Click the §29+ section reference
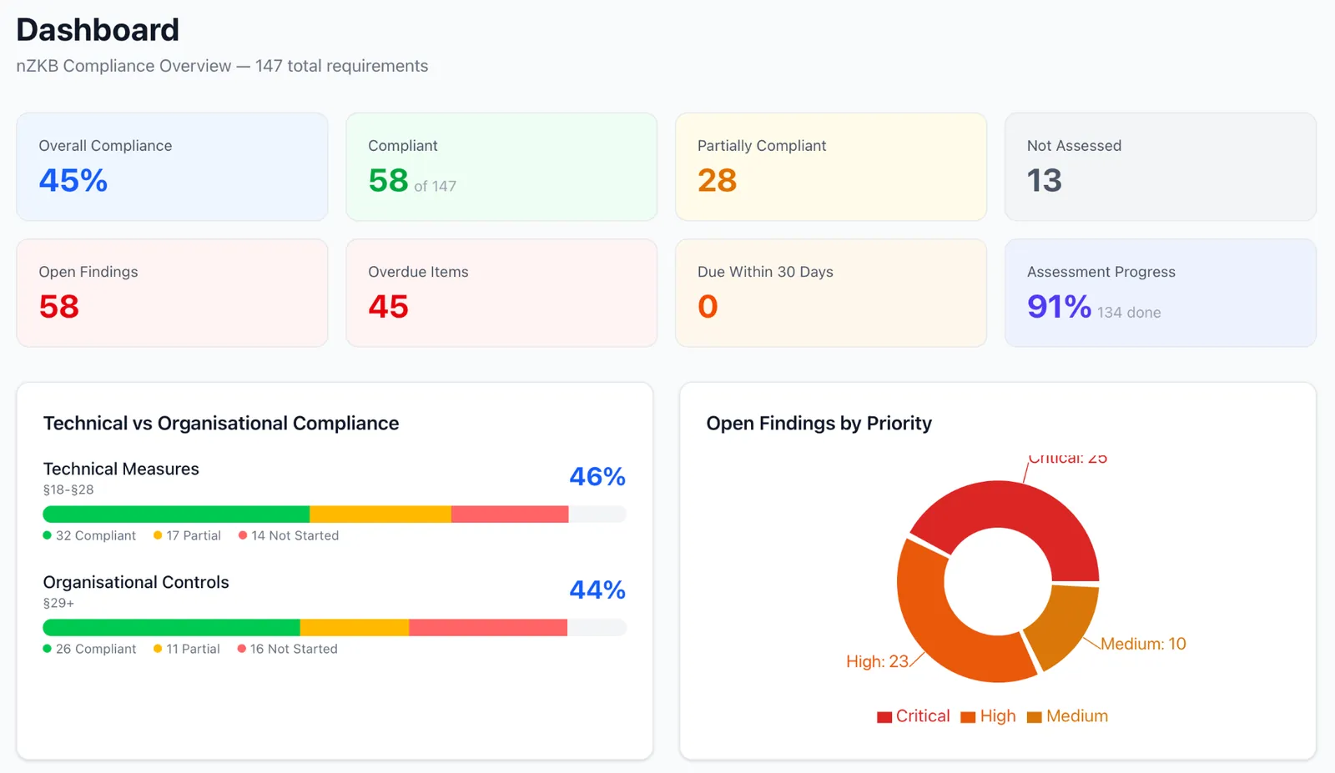 coord(58,603)
